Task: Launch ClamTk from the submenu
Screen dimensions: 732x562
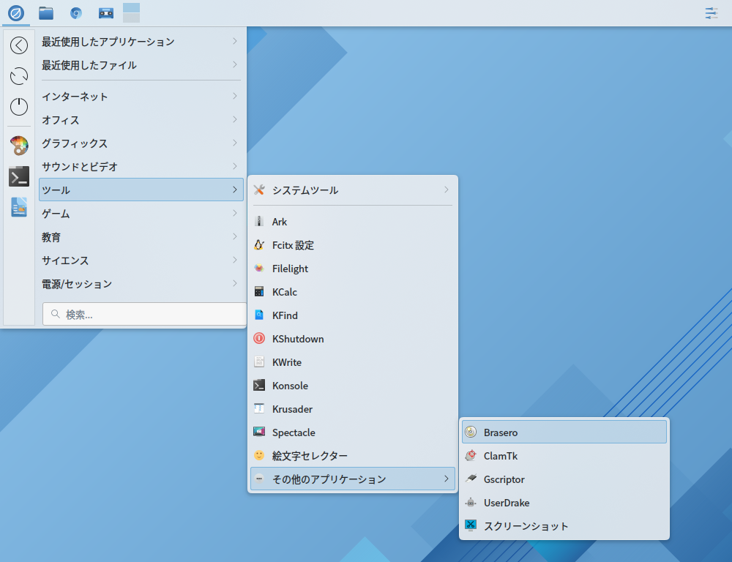Action: coord(564,456)
